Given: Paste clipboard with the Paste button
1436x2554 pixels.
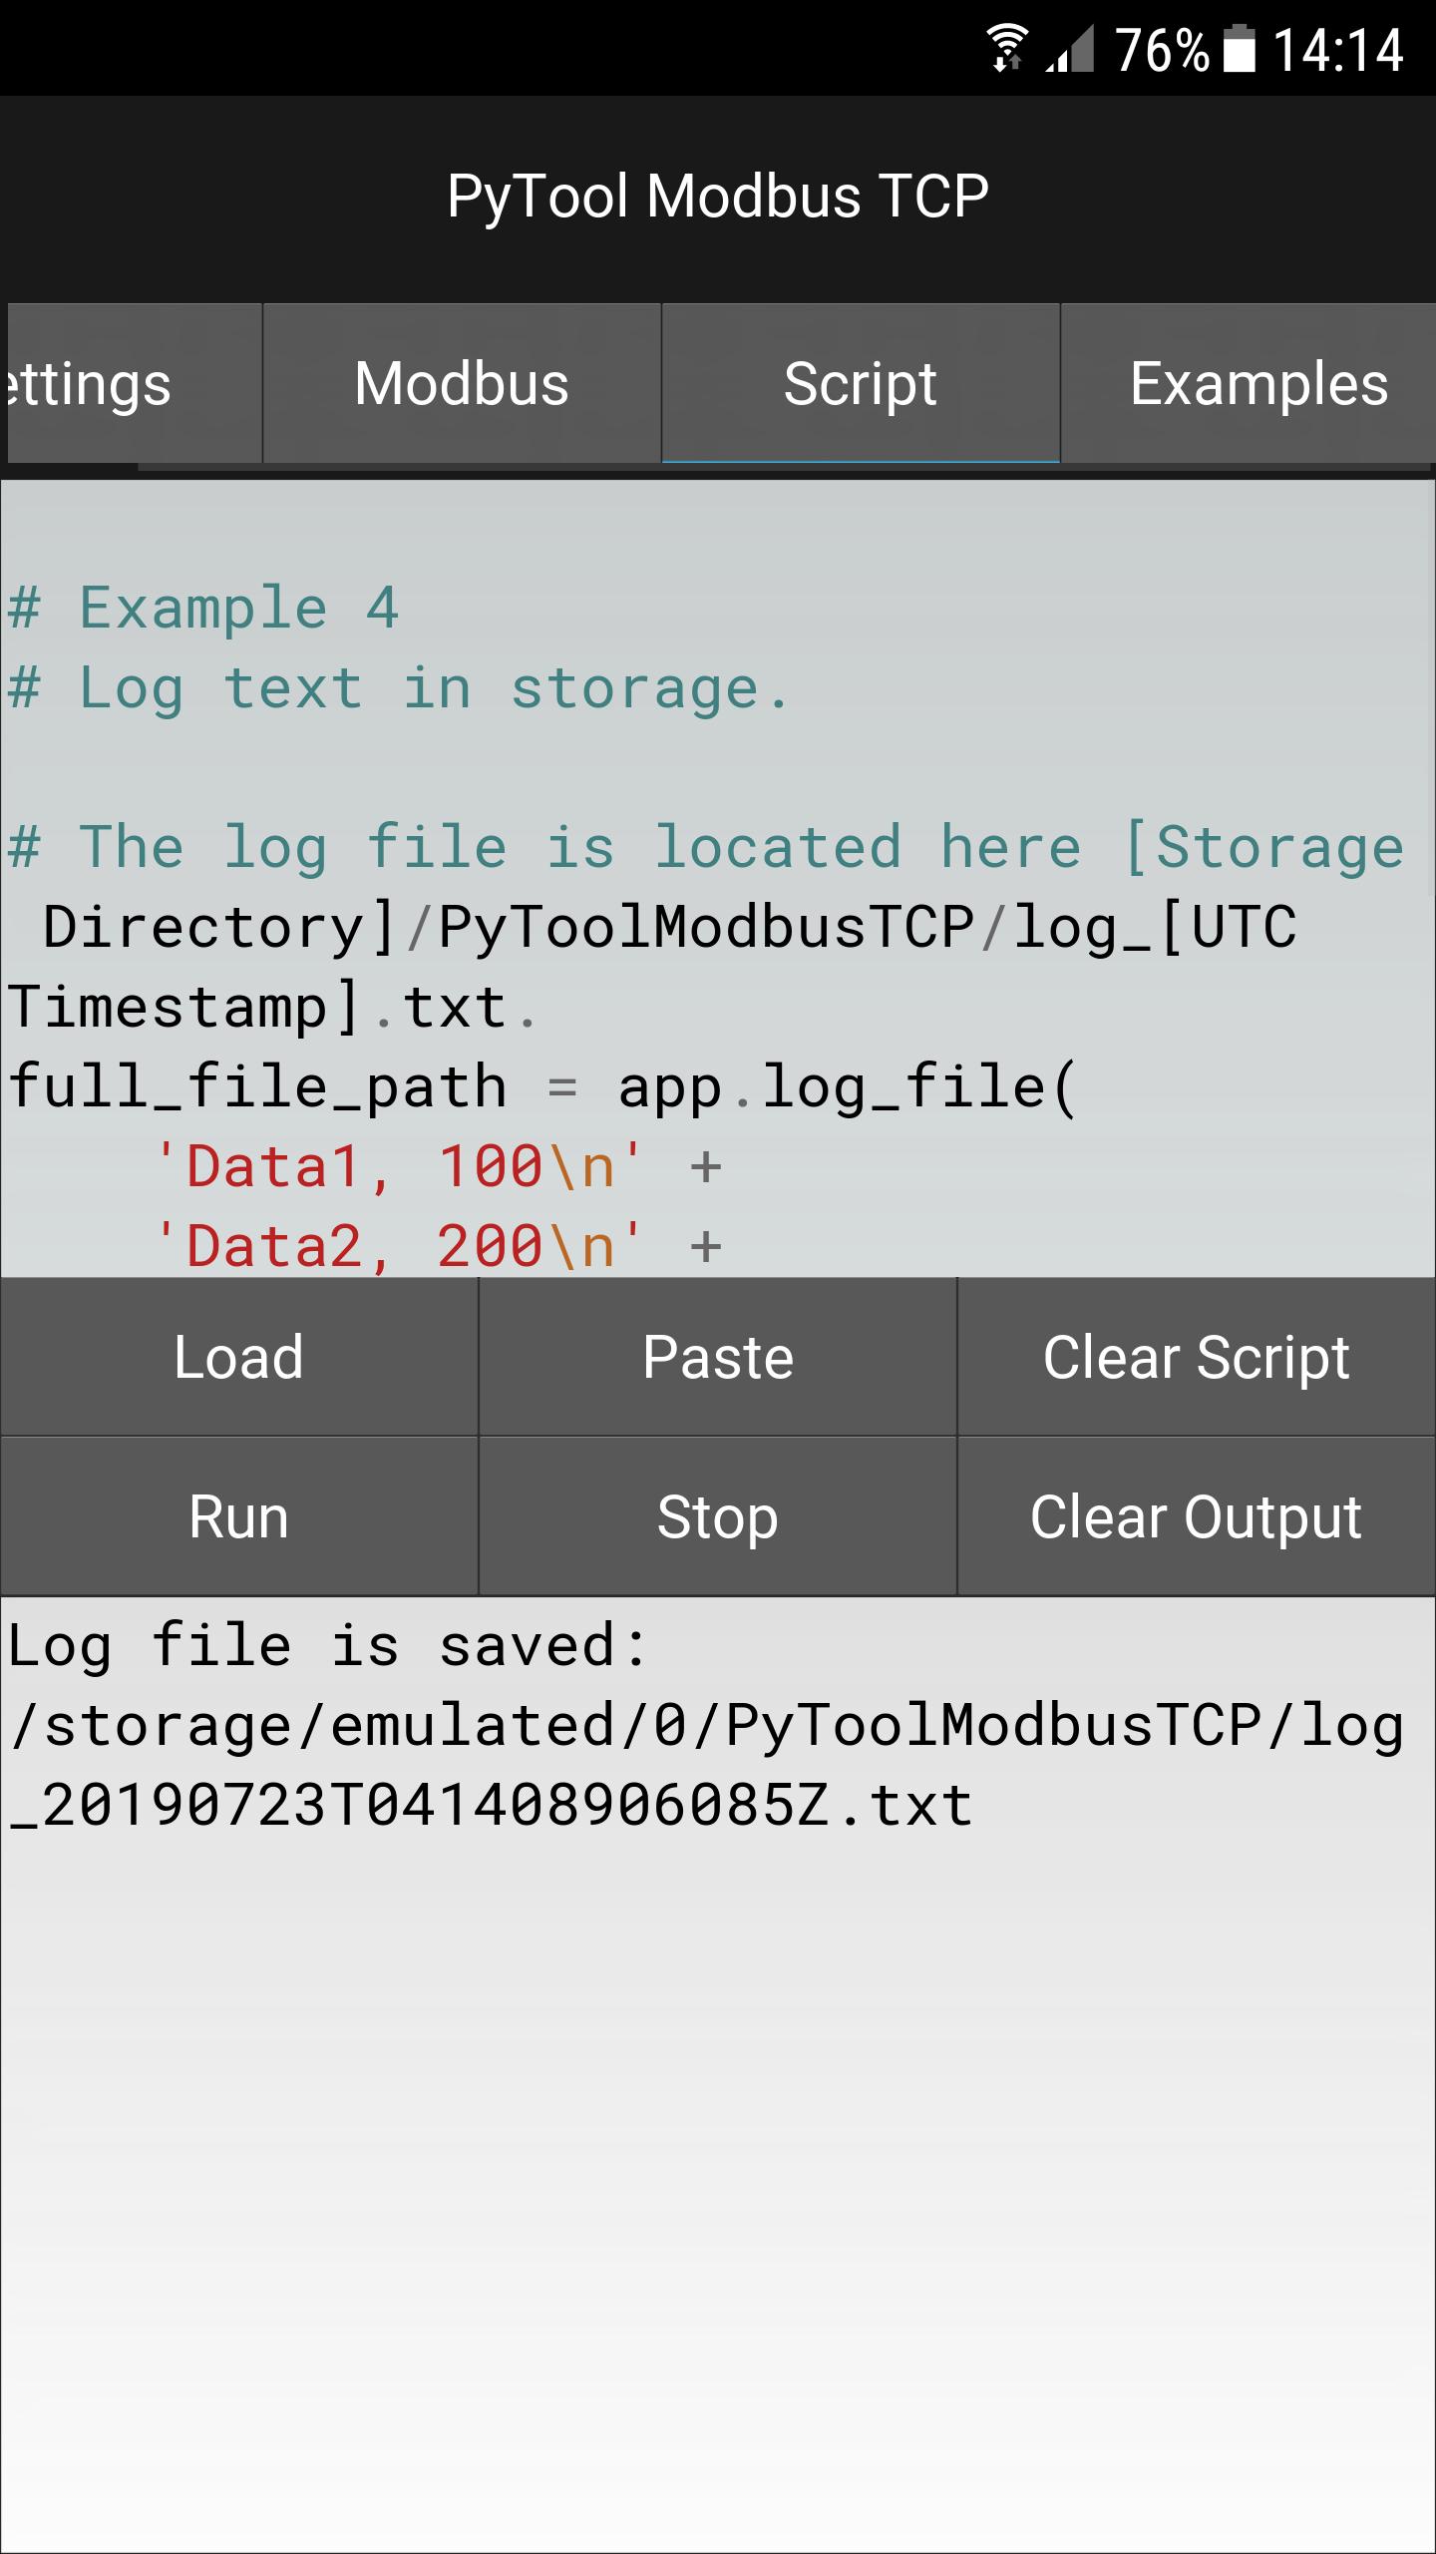Looking at the screenshot, I should [718, 1357].
